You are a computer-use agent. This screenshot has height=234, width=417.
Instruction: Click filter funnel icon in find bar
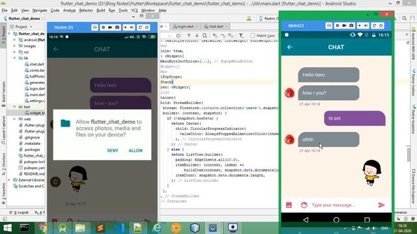241,35
